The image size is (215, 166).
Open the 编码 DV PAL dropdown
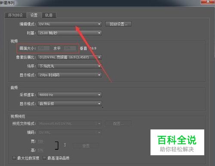click(x=70, y=132)
